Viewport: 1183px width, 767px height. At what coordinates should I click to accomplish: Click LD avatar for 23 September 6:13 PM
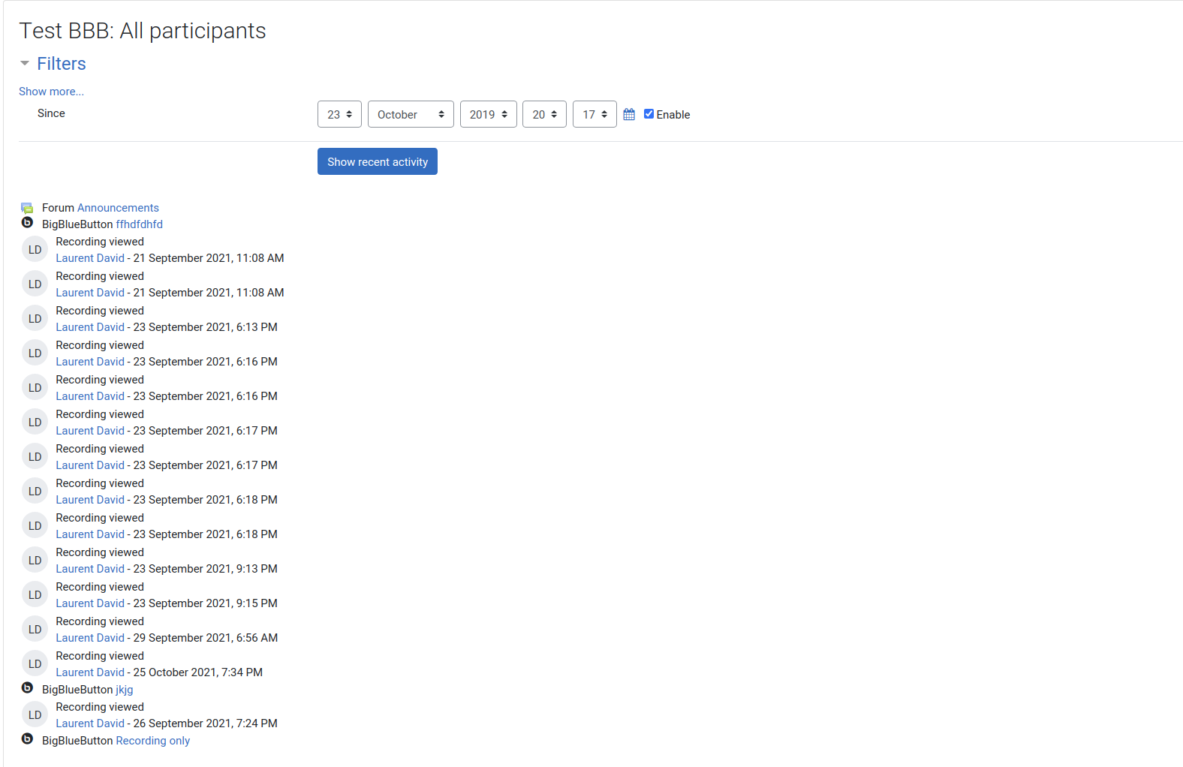click(35, 319)
